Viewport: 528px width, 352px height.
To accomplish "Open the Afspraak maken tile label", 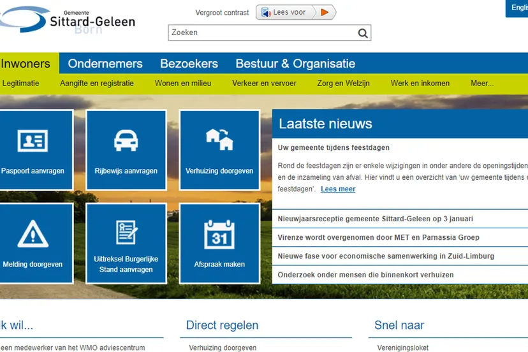I will click(x=219, y=264).
